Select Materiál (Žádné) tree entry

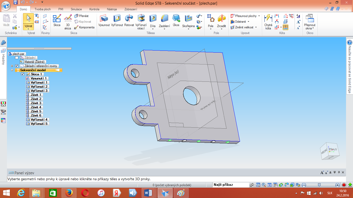point(33,62)
